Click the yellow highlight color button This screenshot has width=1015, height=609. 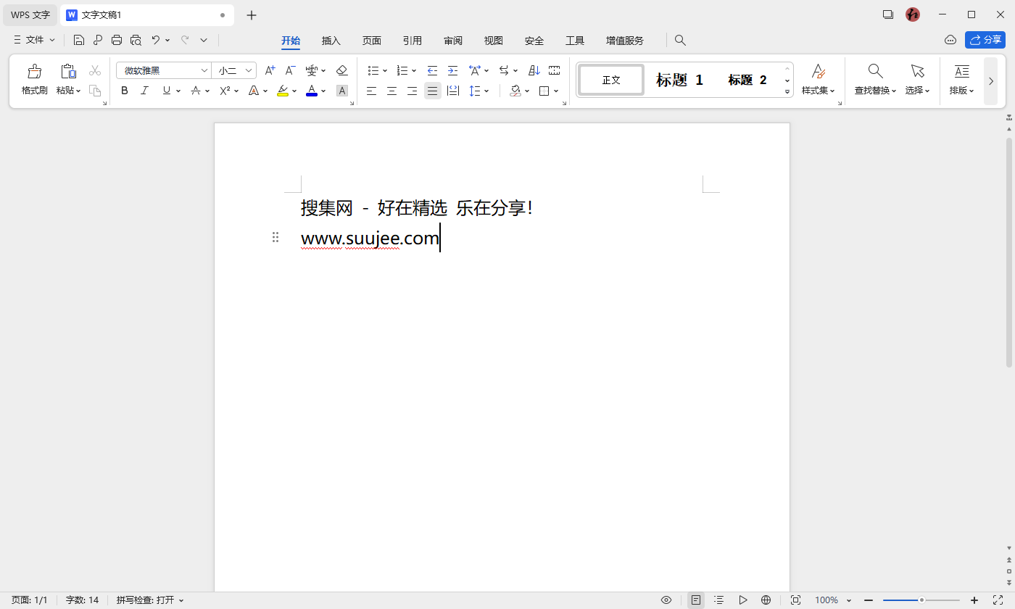283,91
